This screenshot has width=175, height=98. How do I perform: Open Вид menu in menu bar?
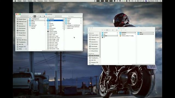coord(35,1)
